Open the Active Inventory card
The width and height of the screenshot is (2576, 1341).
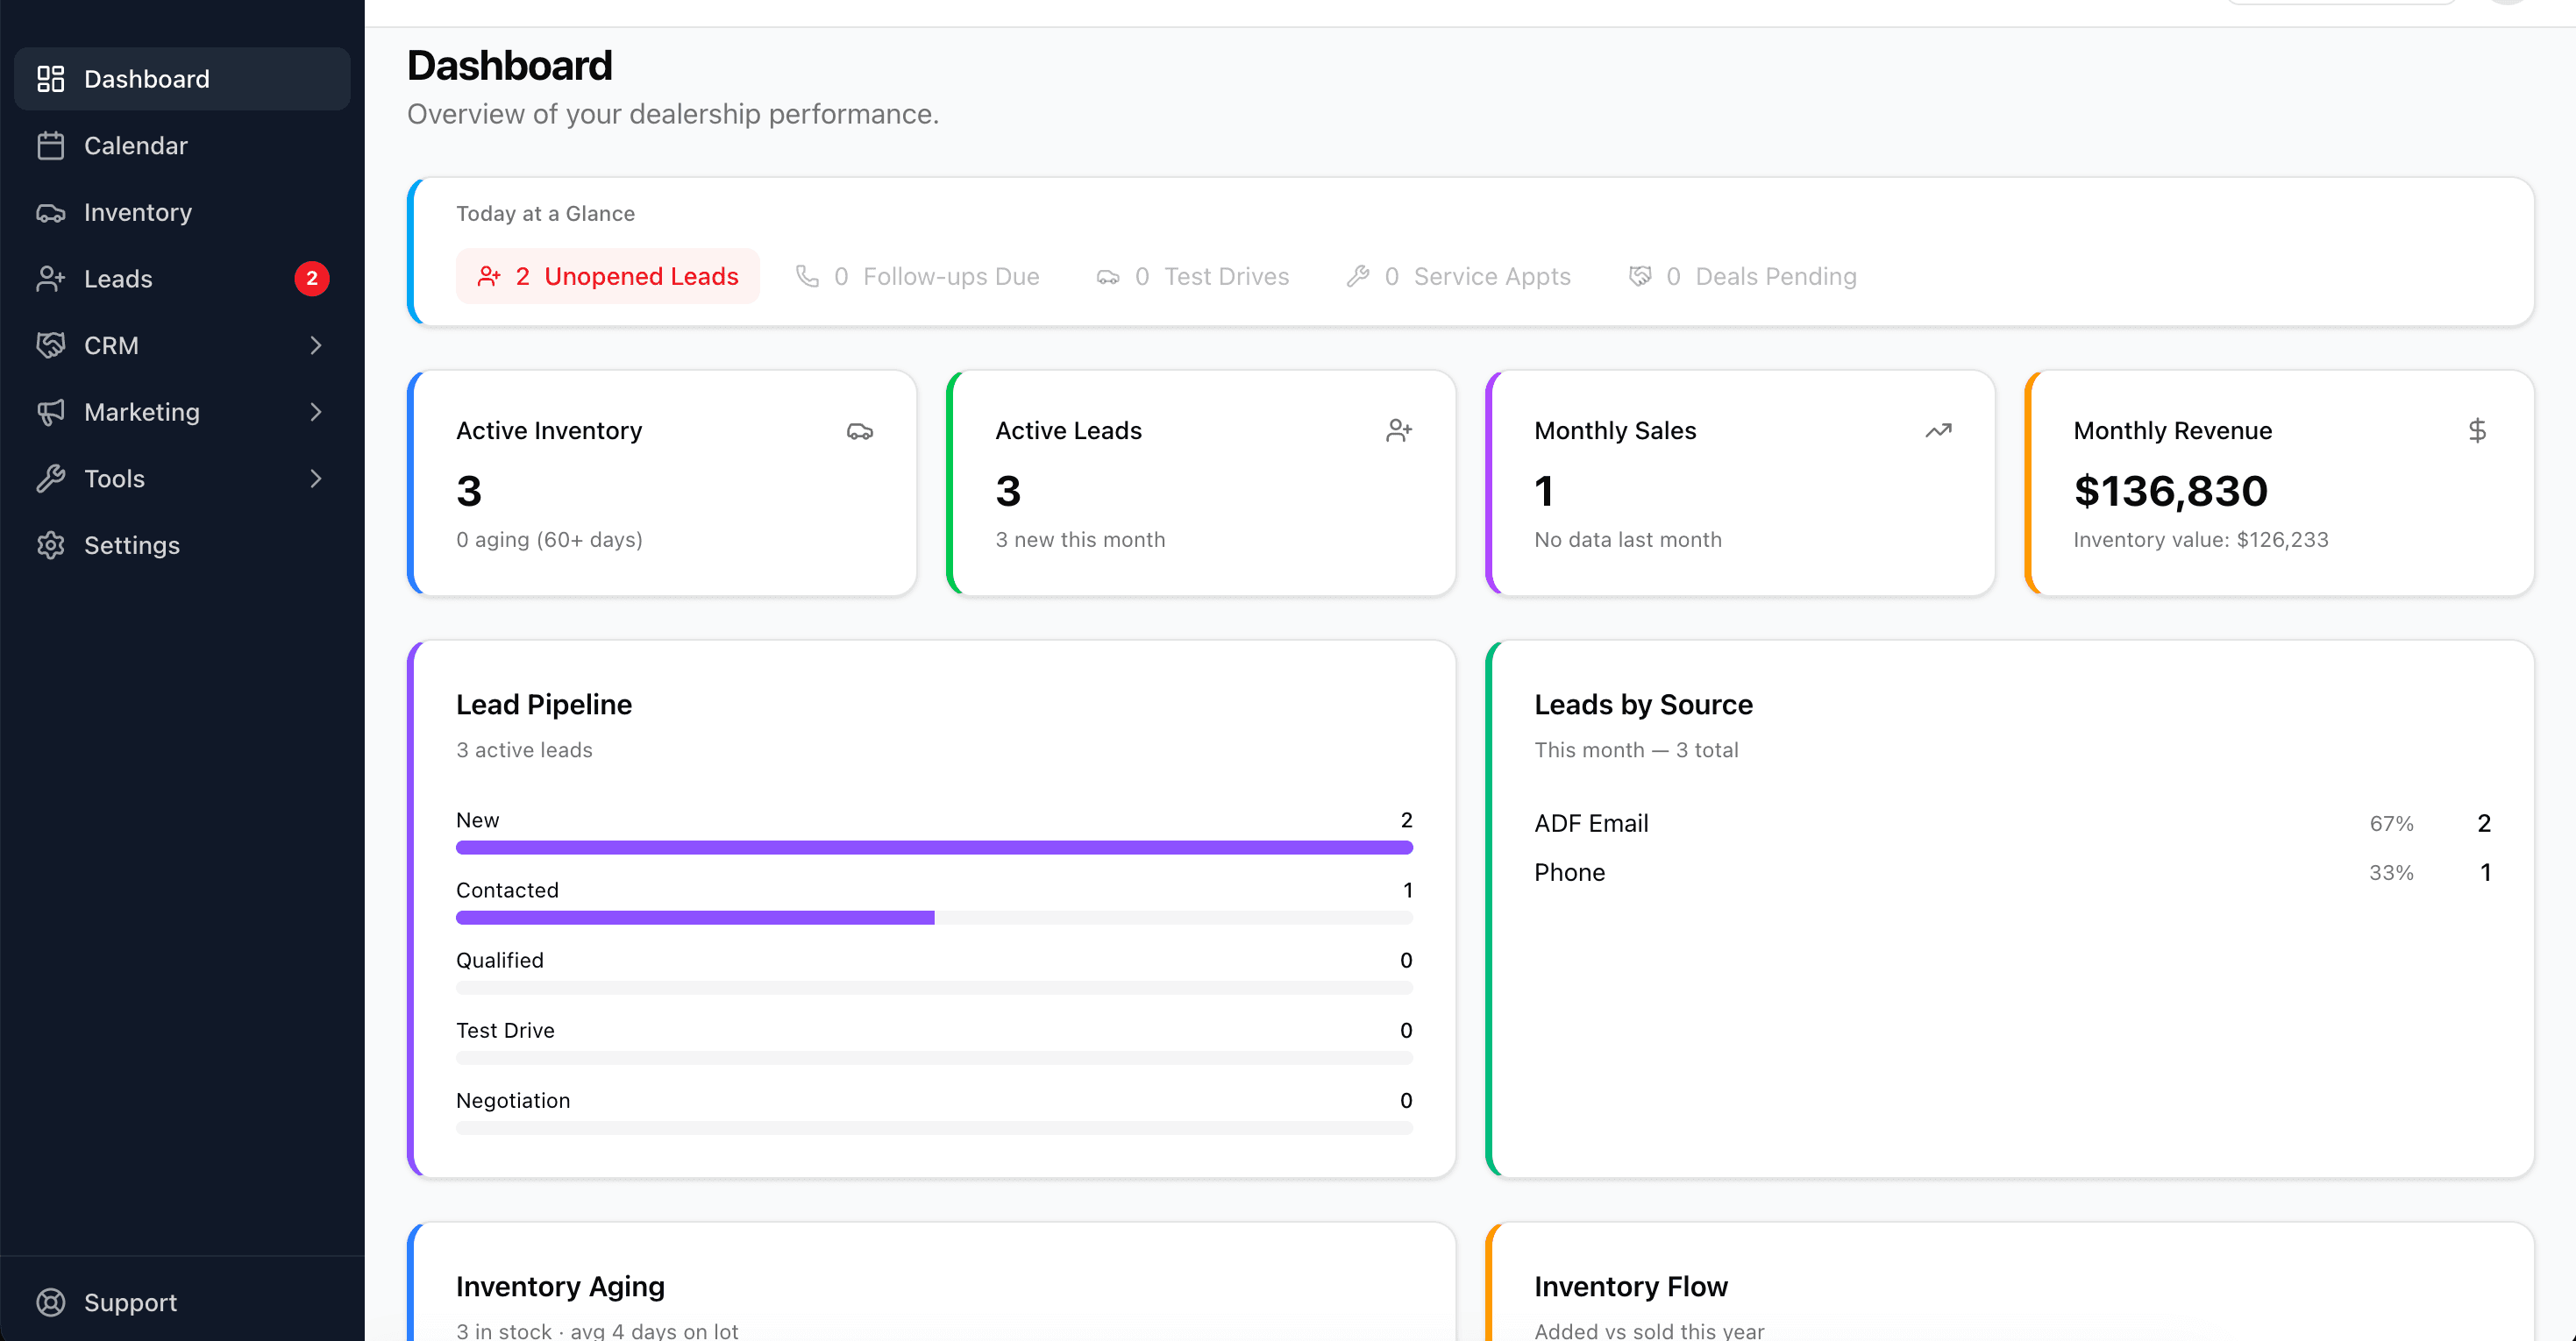[662, 483]
